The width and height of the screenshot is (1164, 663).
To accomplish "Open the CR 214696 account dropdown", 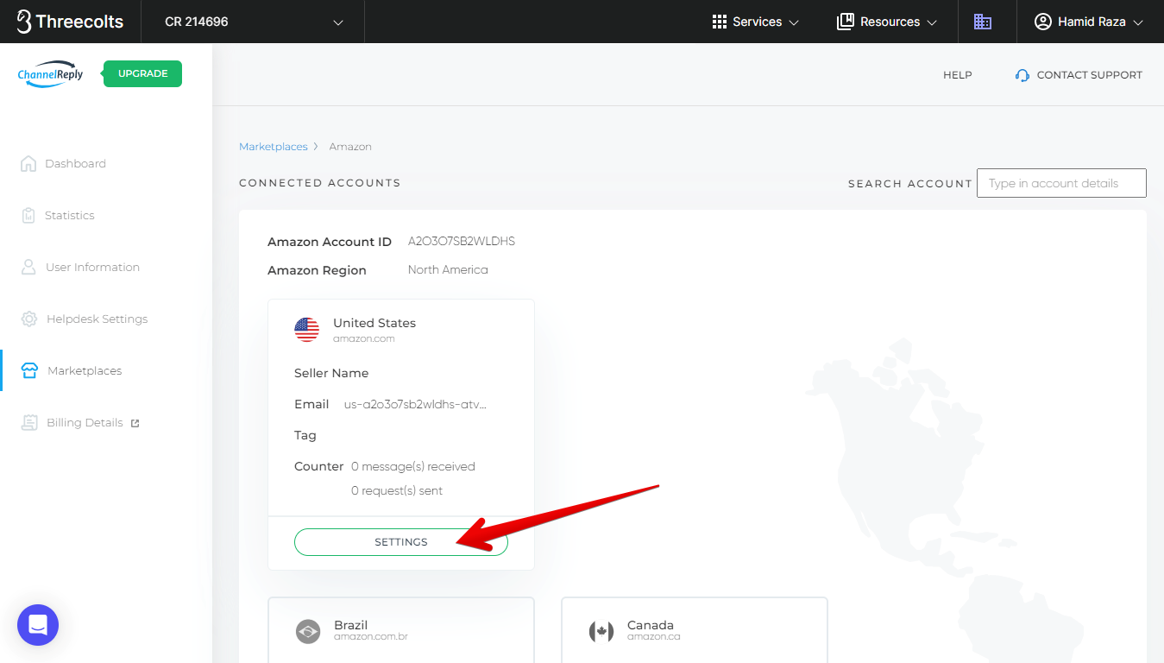I will tap(253, 22).
